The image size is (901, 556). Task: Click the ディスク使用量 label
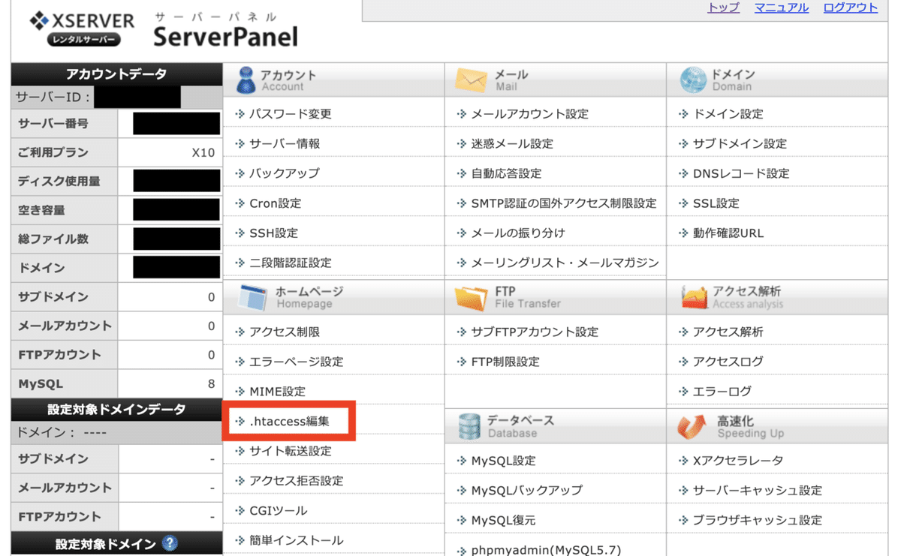[x=59, y=182]
